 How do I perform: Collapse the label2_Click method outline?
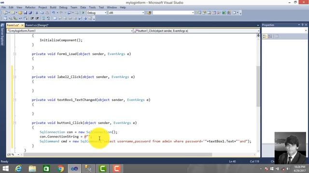(14, 77)
